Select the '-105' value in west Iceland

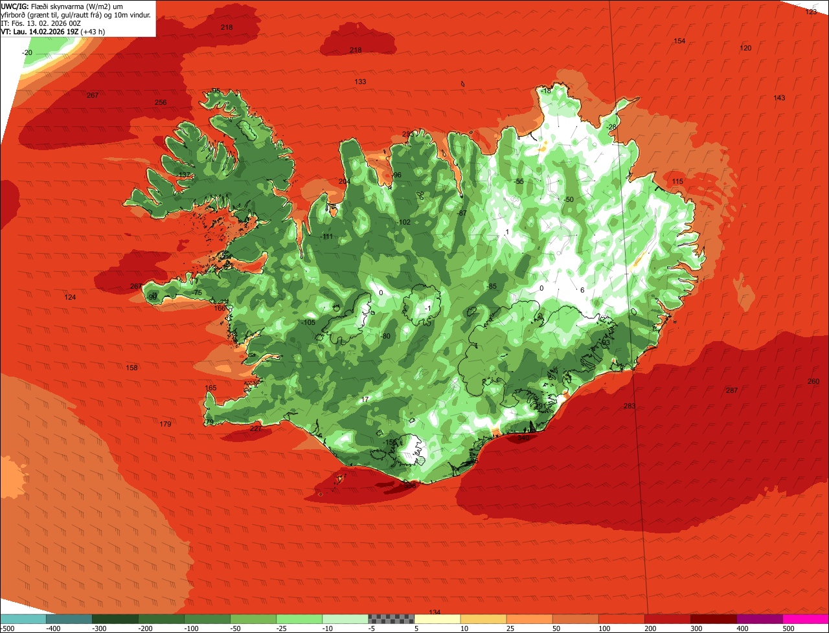coord(308,322)
